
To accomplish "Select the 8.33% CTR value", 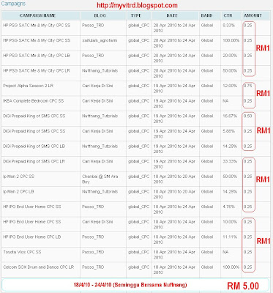I will point(228,25).
